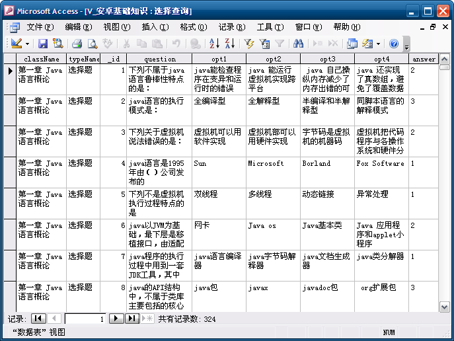This screenshot has width=454, height=341.
Task: Click the Delete Record toolbar icon
Action: tap(333, 44)
